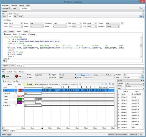The width and height of the screenshot is (146, 137).
Task: Collapse the SPI MOSI channel group
Action: [x=4, y=93]
